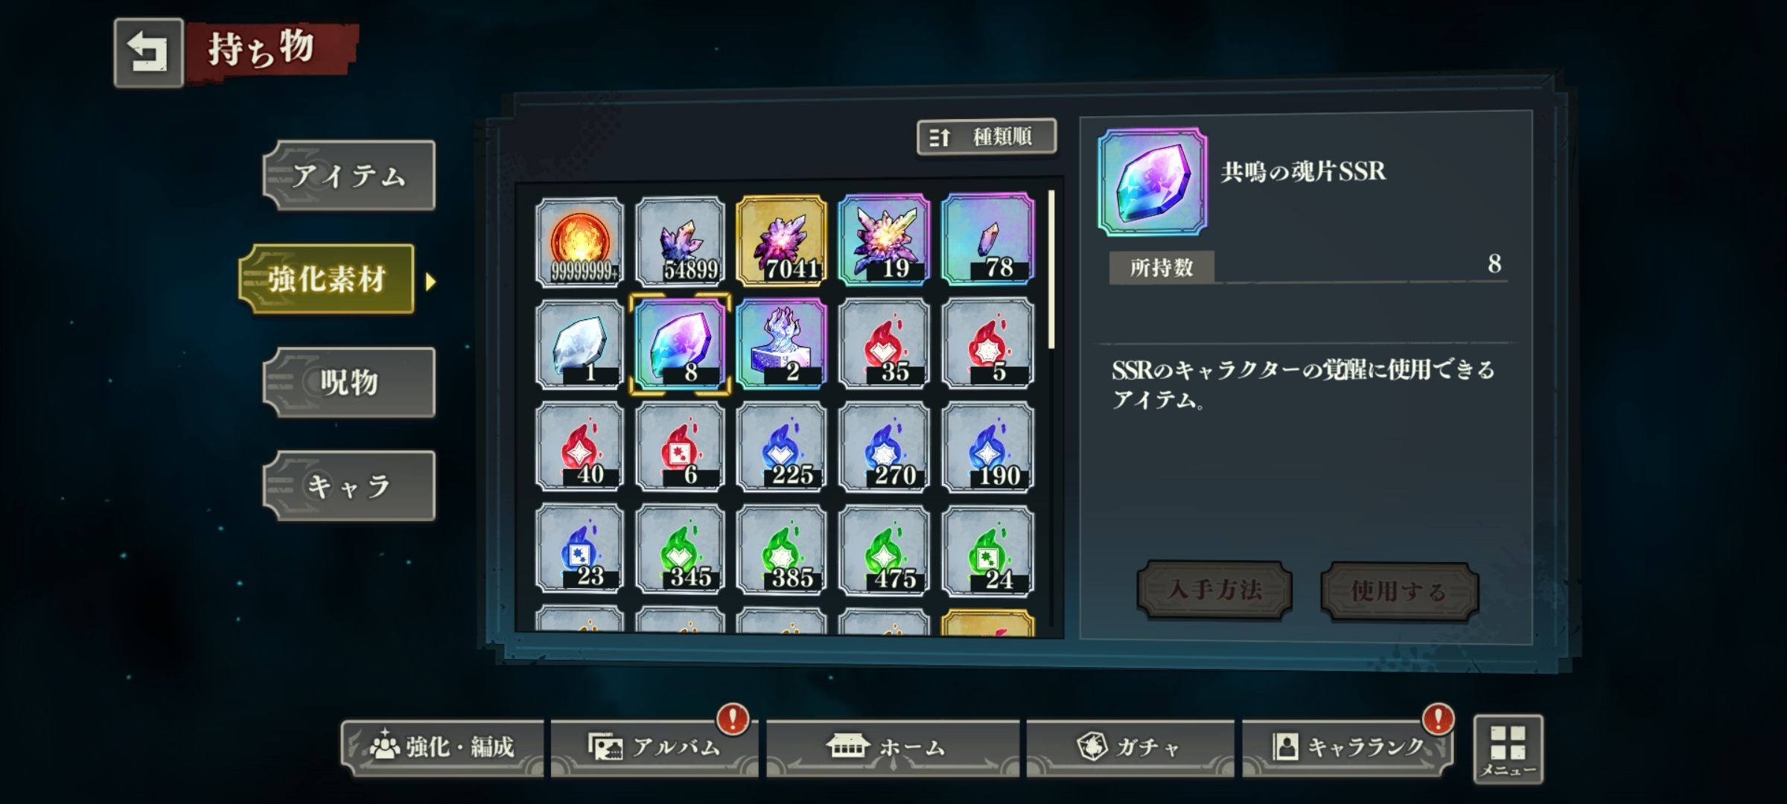Select the fire orb item with 99999999 count
The image size is (1787, 804).
click(579, 242)
